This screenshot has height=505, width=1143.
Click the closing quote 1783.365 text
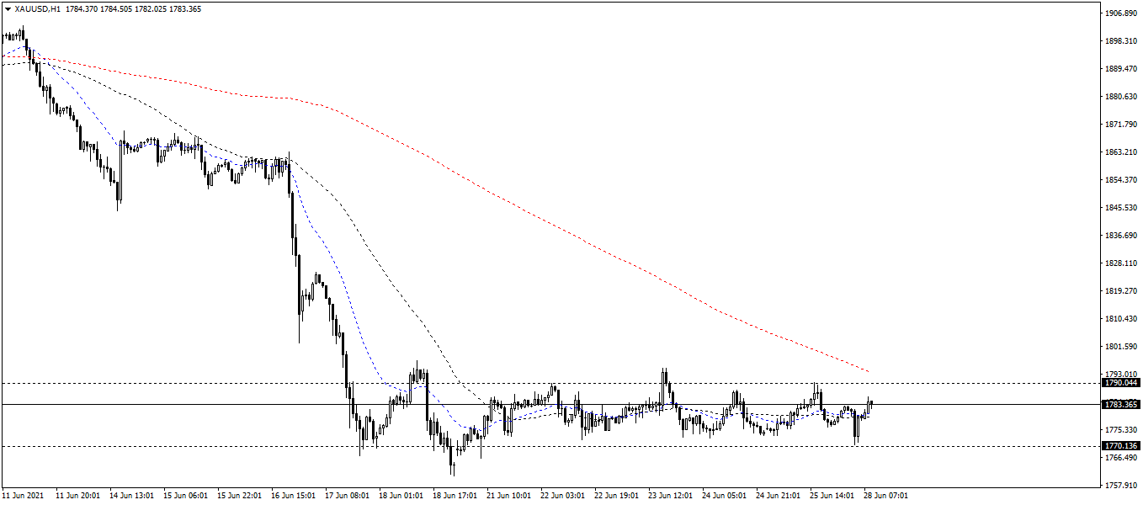click(184, 8)
